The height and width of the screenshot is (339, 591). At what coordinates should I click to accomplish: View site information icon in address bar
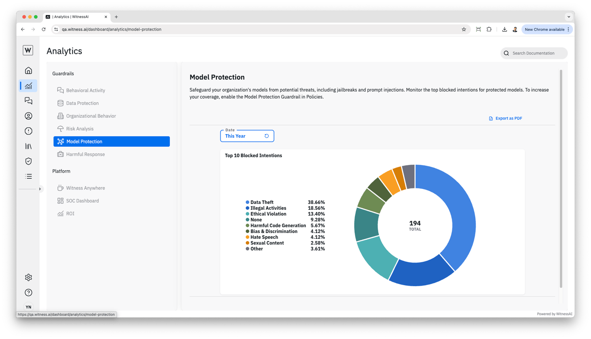pos(56,30)
